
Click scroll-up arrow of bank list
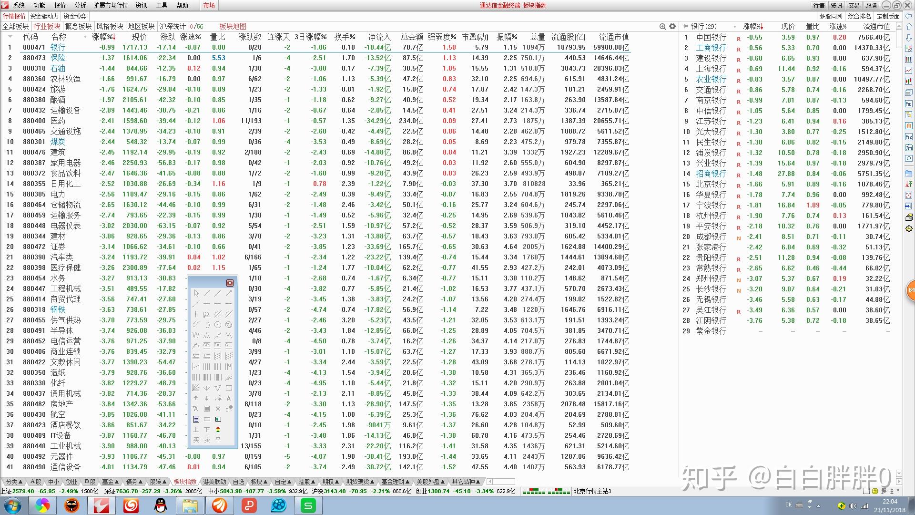click(x=899, y=27)
